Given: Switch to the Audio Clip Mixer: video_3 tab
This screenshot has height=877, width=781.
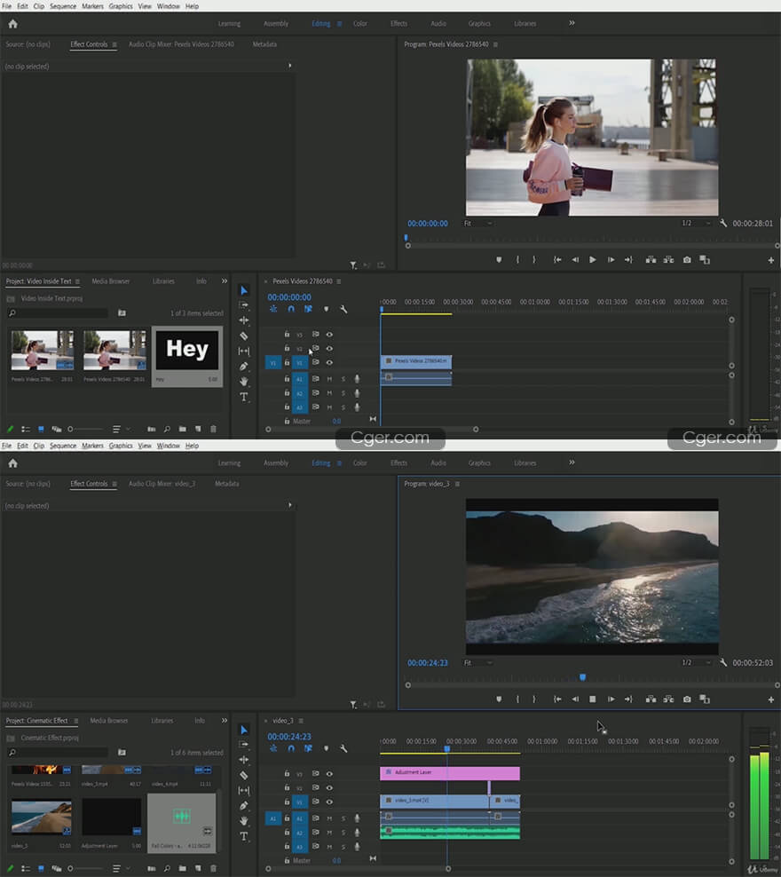Looking at the screenshot, I should [162, 484].
